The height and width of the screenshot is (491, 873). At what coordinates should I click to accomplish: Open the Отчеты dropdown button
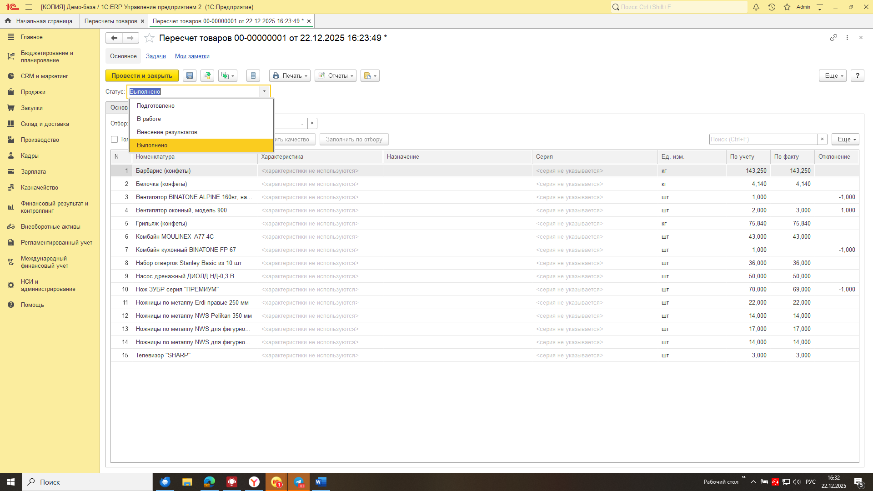335,76
